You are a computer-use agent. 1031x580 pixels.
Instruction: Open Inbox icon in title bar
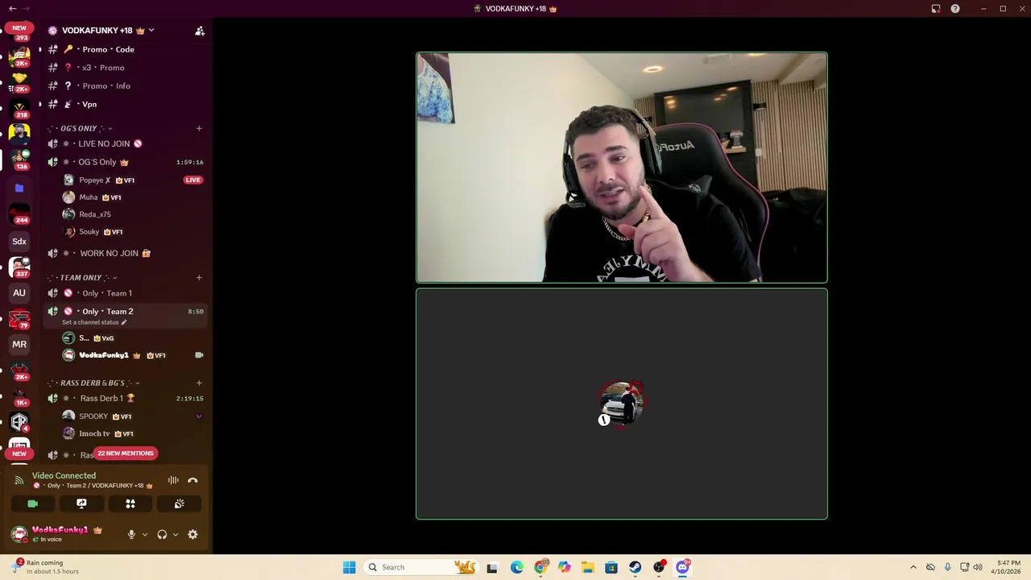click(x=936, y=8)
